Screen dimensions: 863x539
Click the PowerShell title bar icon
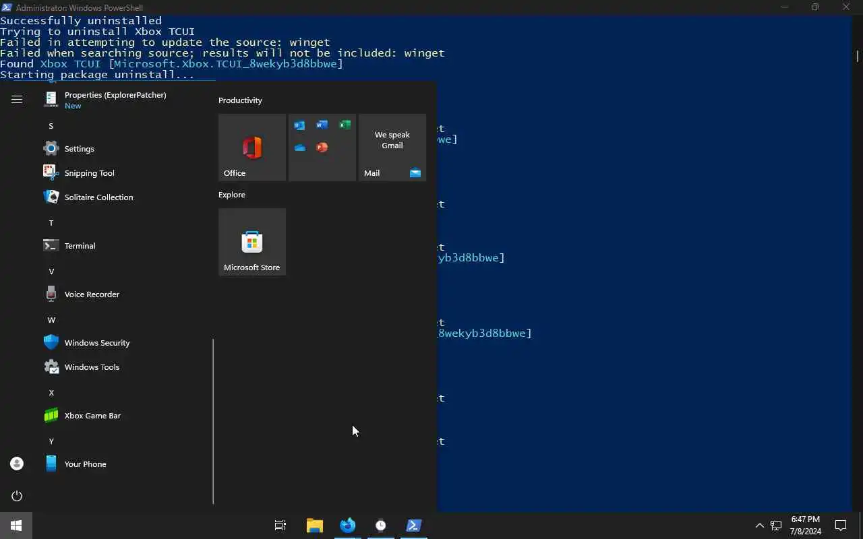(x=6, y=7)
